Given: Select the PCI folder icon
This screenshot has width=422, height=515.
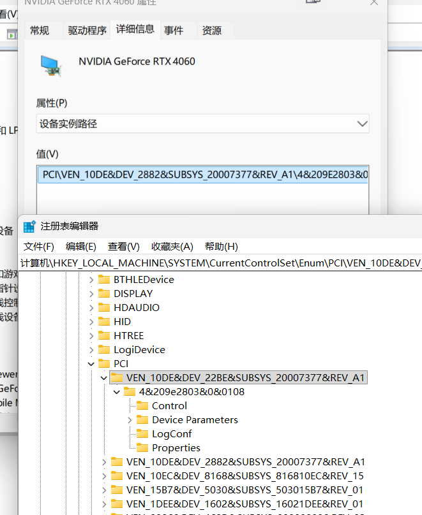Looking at the screenshot, I should tap(104, 363).
